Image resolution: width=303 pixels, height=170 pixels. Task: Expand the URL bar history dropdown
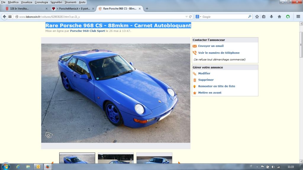pos(186,17)
